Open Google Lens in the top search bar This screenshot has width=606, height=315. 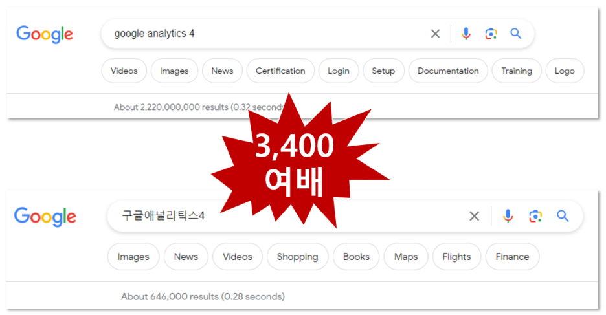click(491, 34)
